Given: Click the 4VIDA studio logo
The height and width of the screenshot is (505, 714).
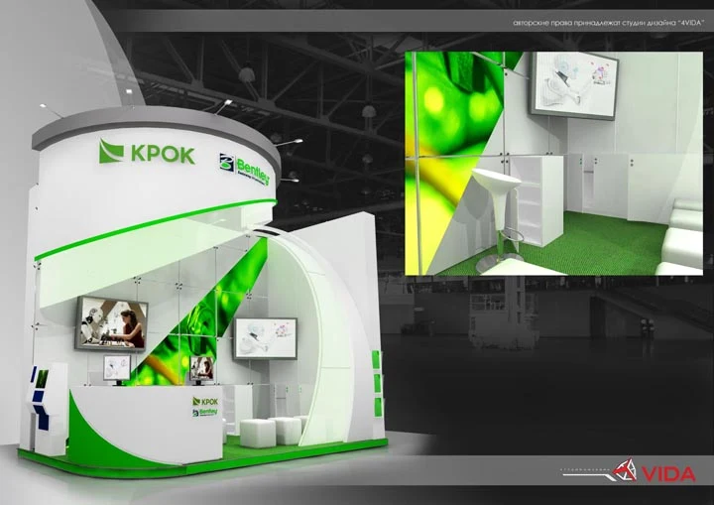Looking at the screenshot, I should tap(653, 471).
